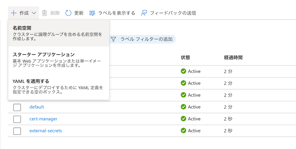The image size is (296, 149).
Task: Sort by the 経過時間 column header
Action: pyautogui.click(x=233, y=57)
